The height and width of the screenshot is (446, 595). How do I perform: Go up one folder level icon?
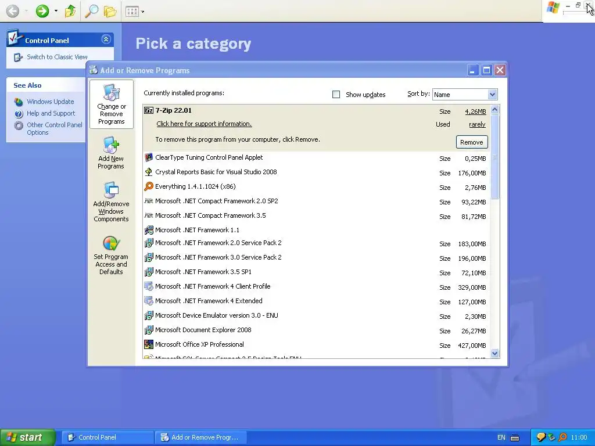pyautogui.click(x=70, y=11)
